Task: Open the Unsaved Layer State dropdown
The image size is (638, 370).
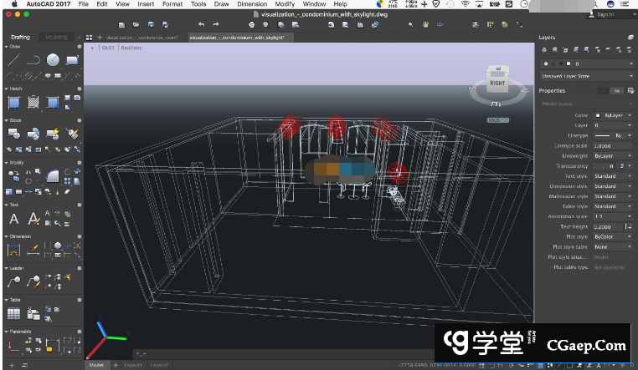Action: coord(587,76)
